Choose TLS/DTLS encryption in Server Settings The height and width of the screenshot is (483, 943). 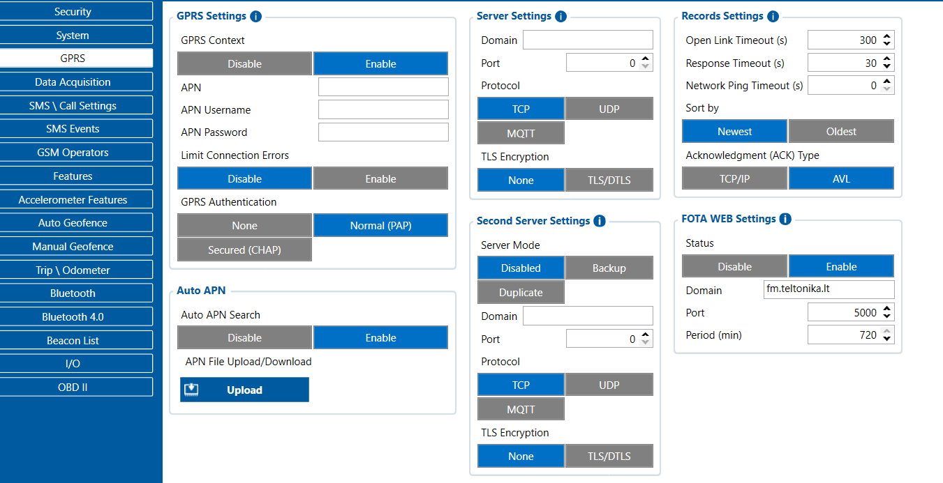[x=609, y=180]
